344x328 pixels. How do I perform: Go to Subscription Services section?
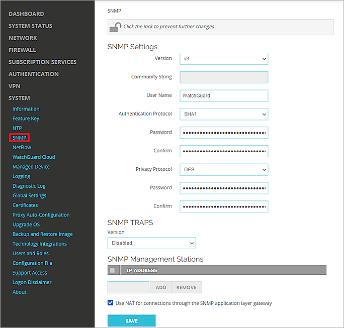[x=42, y=62]
